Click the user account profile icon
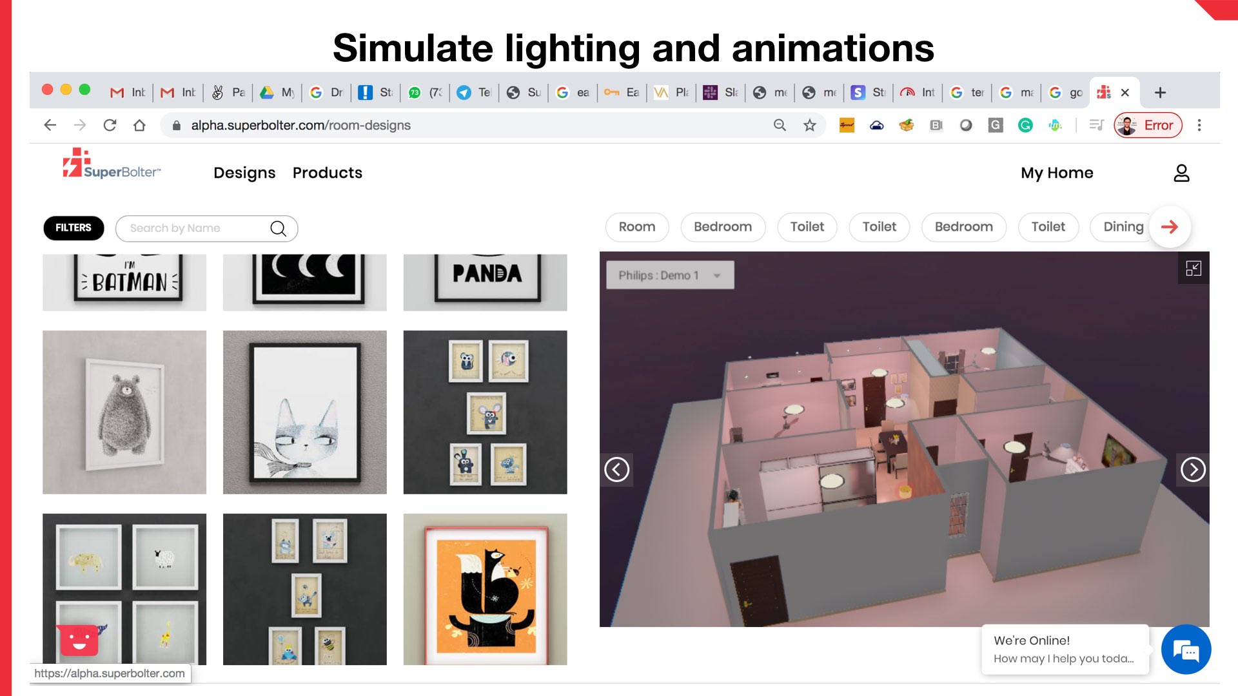Image resolution: width=1238 pixels, height=696 pixels. click(x=1181, y=173)
